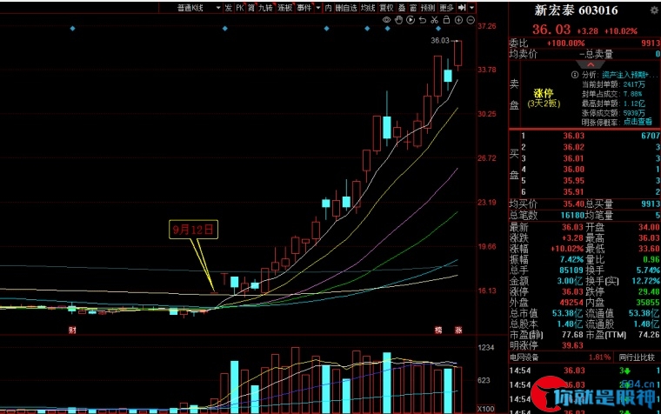Click the 委比 +100.00% value
Screen dimensions: 661x414
pos(565,43)
